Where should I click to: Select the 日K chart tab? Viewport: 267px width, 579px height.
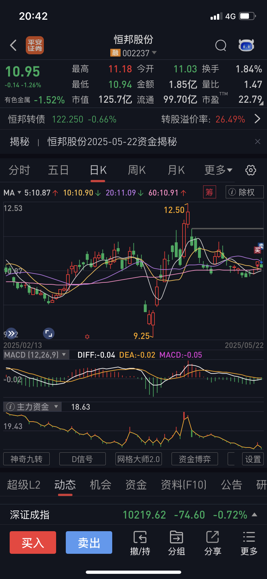(x=98, y=170)
